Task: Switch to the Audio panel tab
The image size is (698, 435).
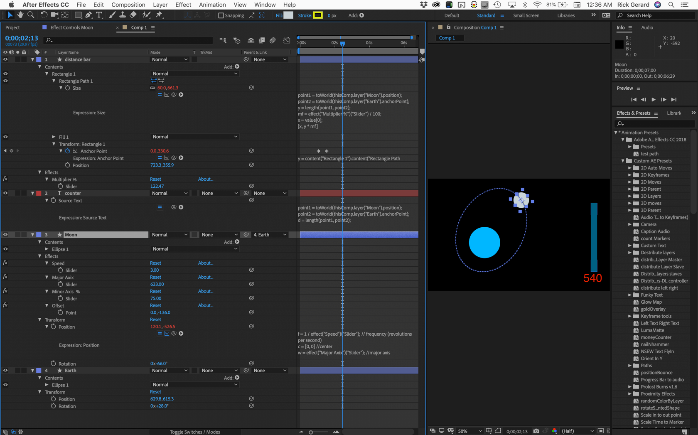Action: click(647, 27)
